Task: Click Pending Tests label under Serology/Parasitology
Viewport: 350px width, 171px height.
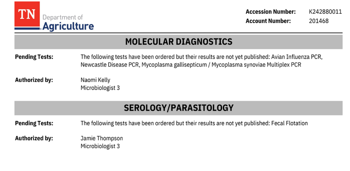Action: [x=34, y=123]
